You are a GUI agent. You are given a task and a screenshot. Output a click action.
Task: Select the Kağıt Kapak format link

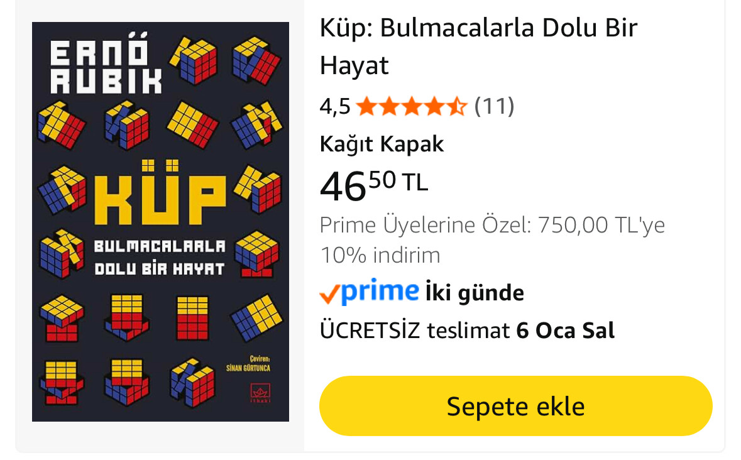point(382,144)
